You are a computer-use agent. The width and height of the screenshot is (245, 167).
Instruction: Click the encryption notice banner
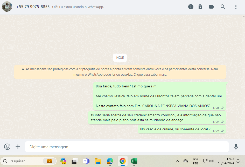pyautogui.click(x=120, y=72)
